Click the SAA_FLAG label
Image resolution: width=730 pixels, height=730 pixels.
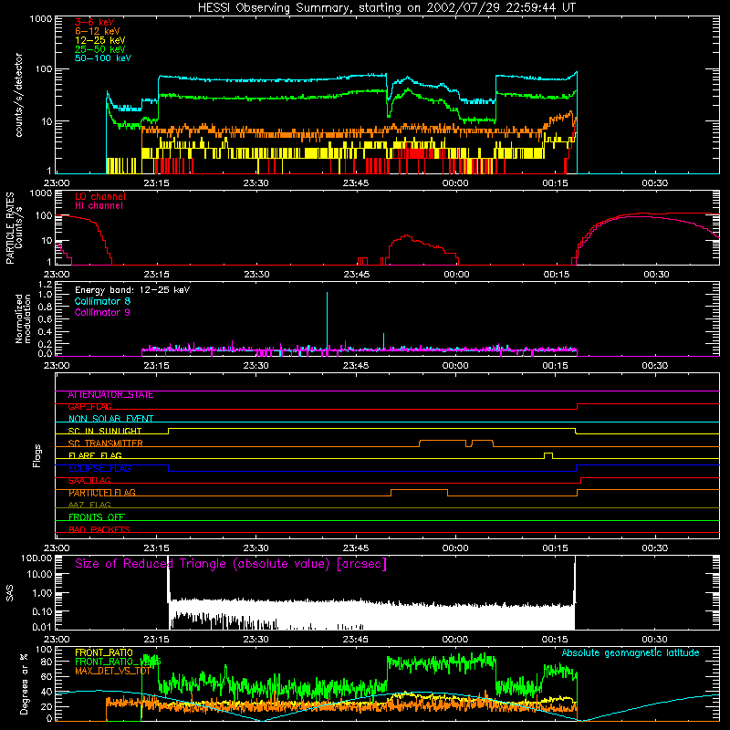89,481
